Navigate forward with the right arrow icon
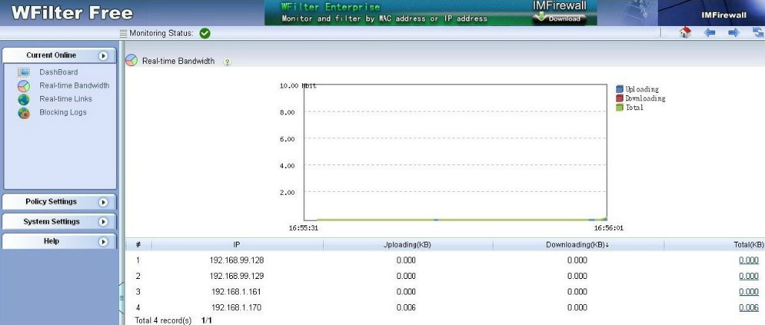 click(734, 33)
